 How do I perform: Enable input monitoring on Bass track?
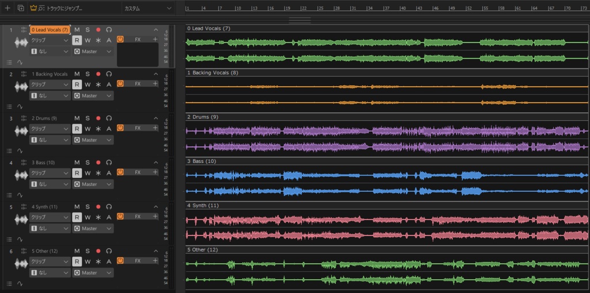(109, 162)
